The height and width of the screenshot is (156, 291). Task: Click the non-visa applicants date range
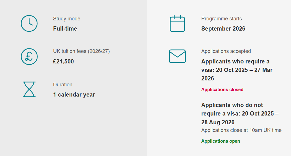pyautogui.click(x=240, y=114)
